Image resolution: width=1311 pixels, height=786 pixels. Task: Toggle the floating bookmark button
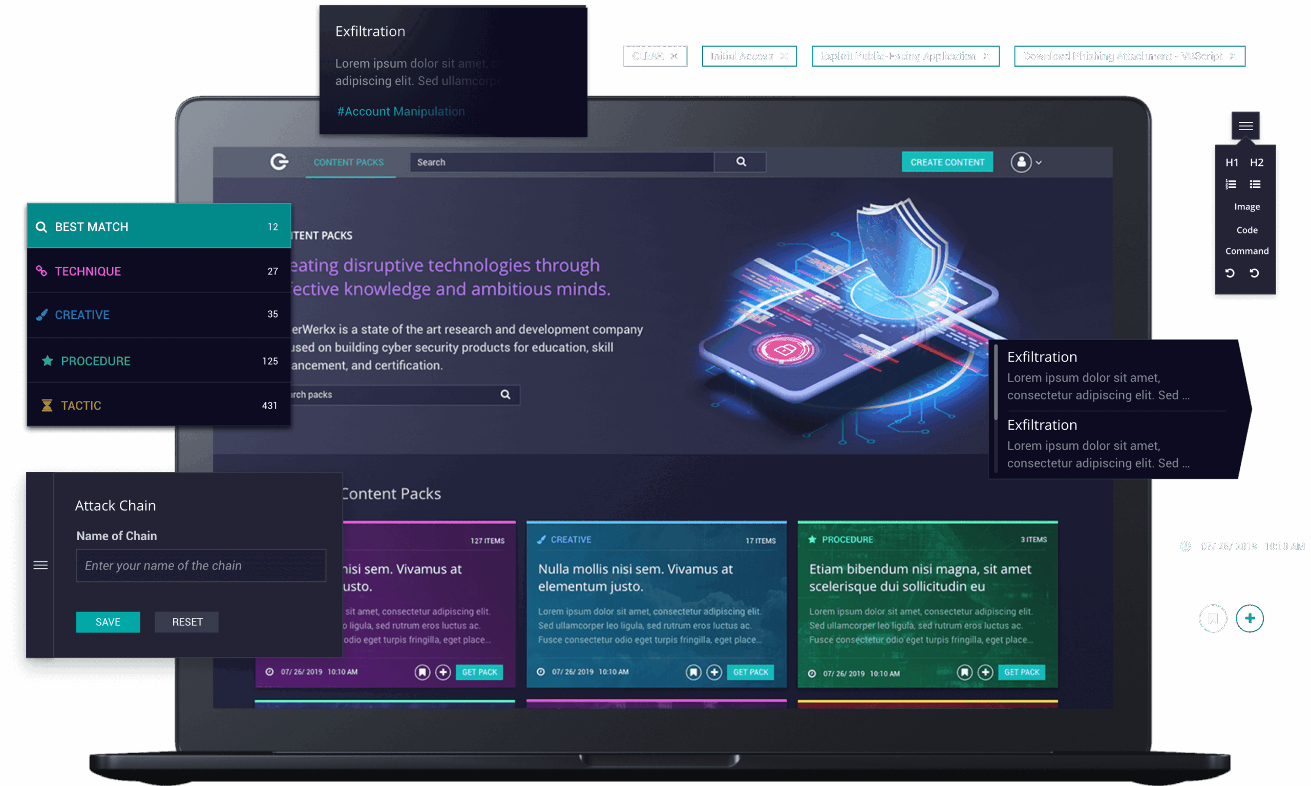click(1213, 618)
